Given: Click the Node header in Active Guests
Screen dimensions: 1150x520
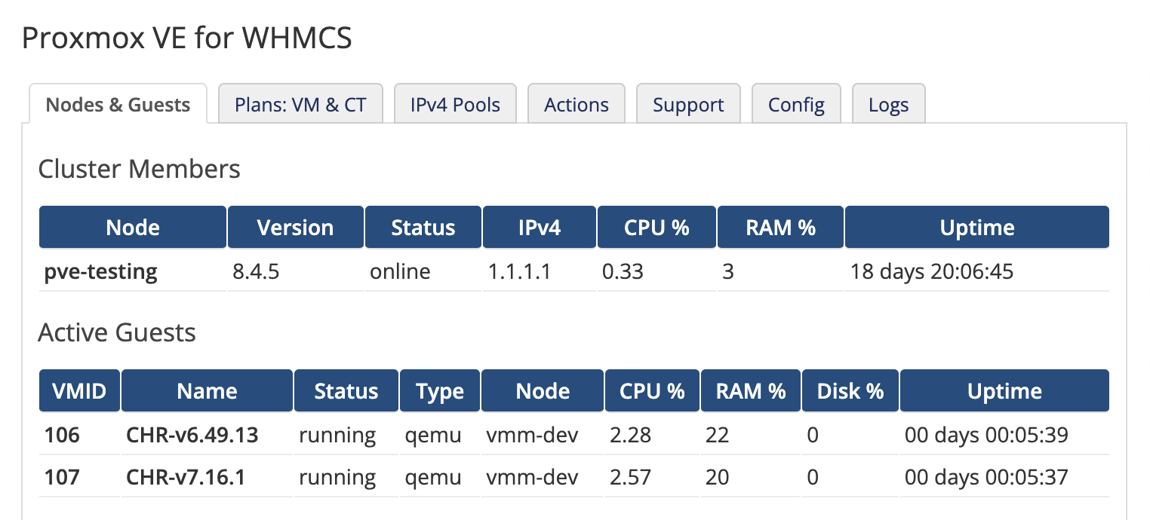Looking at the screenshot, I should point(543,390).
